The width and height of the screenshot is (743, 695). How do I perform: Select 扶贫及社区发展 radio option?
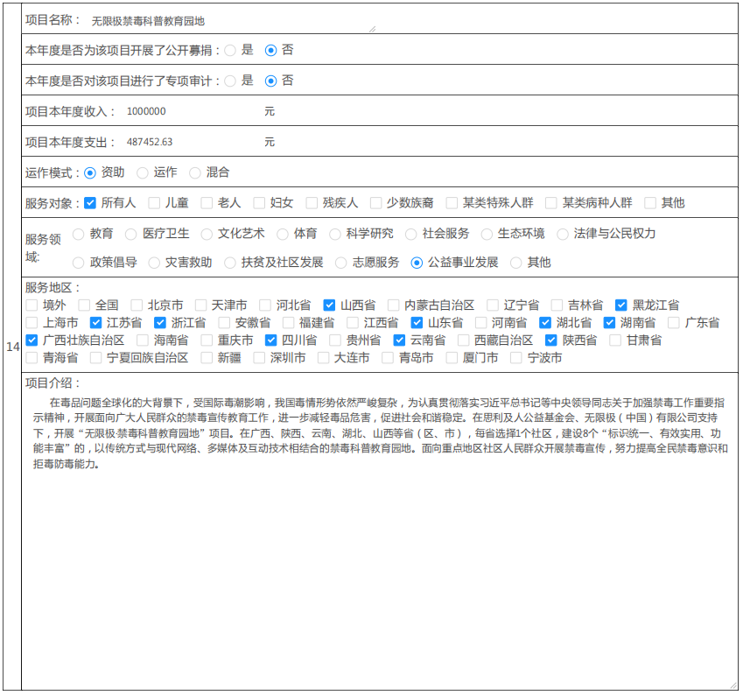tap(231, 263)
